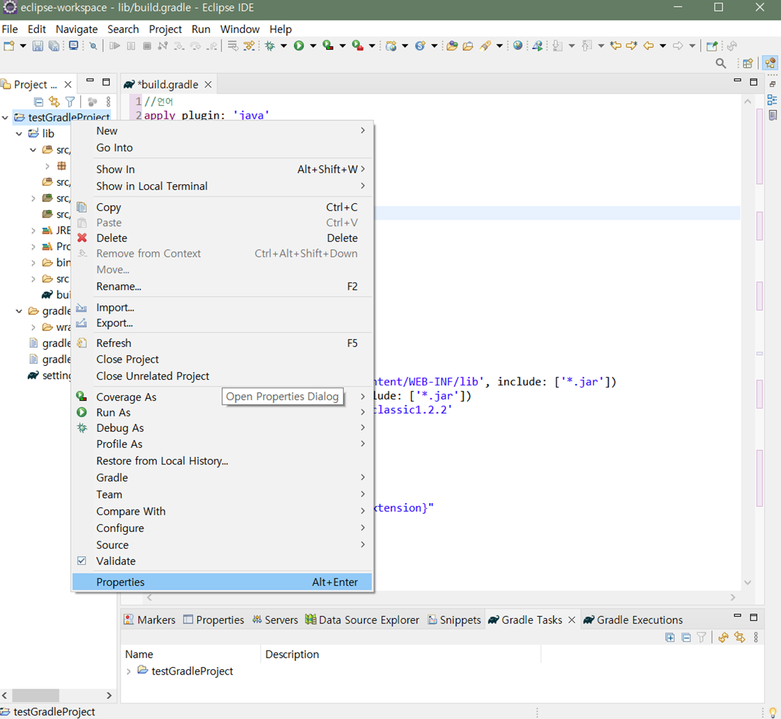781x719 pixels.
Task: Click the Save icon in toolbar
Action: pyautogui.click(x=38, y=46)
